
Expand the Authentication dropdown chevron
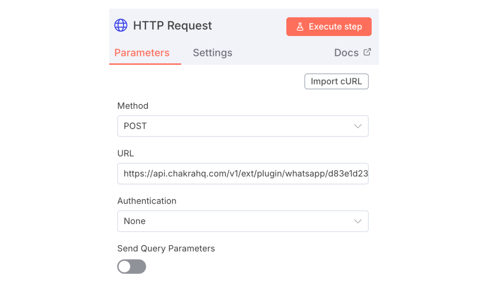[358, 221]
